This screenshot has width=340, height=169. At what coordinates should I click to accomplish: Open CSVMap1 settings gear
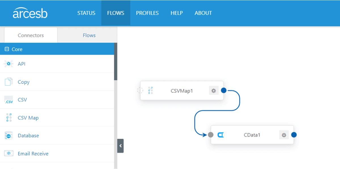click(x=214, y=91)
